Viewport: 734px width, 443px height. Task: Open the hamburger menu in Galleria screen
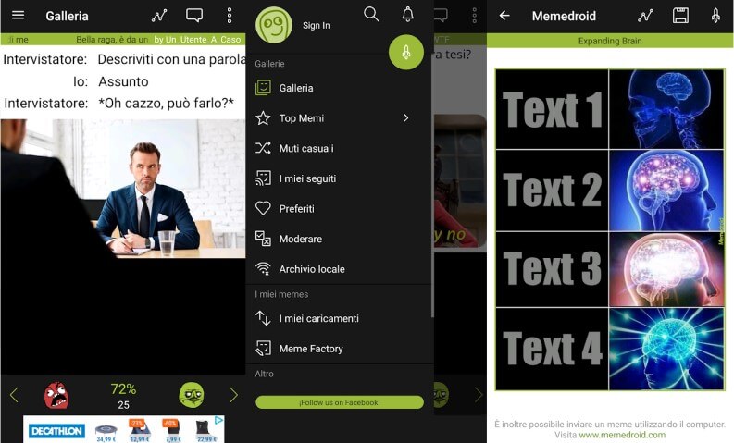(18, 15)
